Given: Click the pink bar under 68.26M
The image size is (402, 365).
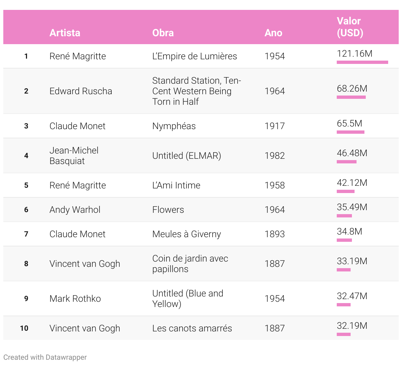Looking at the screenshot, I should tap(351, 97).
